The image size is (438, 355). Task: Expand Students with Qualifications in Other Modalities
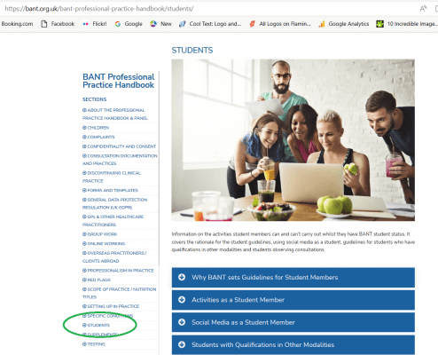point(293,345)
